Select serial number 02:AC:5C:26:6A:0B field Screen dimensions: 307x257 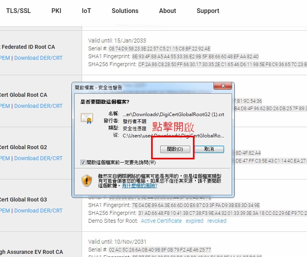(x=160, y=250)
